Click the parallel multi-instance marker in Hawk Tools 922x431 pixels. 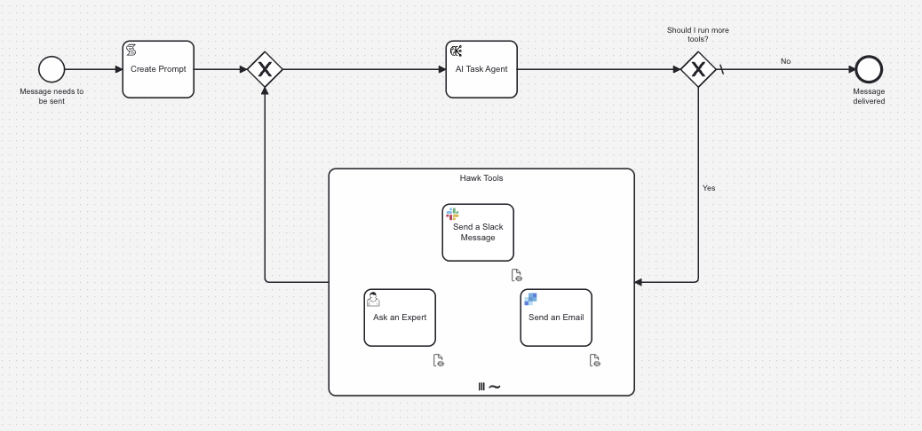(x=481, y=387)
